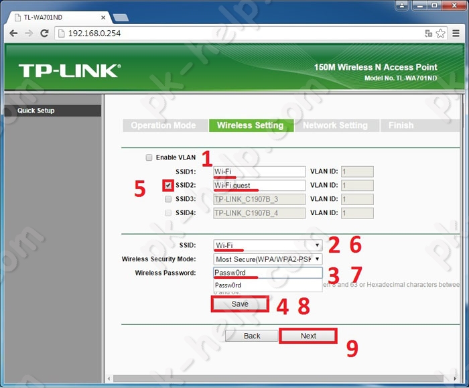This screenshot has height=388, width=469.
Task: Click the browser forward arrow
Action: tap(29, 34)
